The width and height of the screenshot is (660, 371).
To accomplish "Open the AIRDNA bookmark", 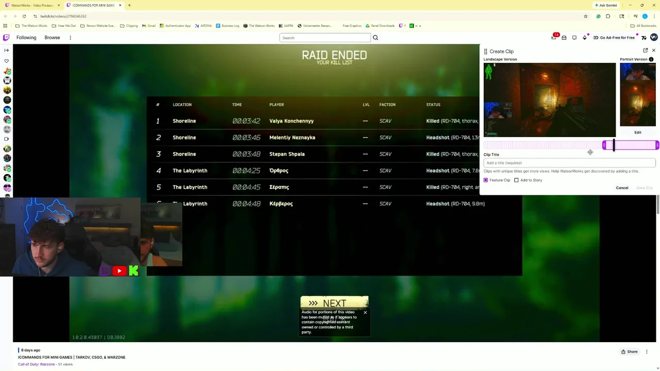I will [203, 26].
